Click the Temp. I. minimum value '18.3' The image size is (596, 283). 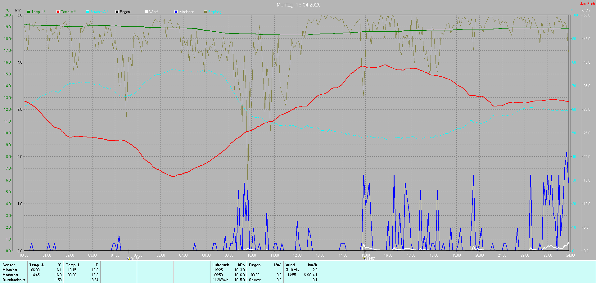(95, 270)
